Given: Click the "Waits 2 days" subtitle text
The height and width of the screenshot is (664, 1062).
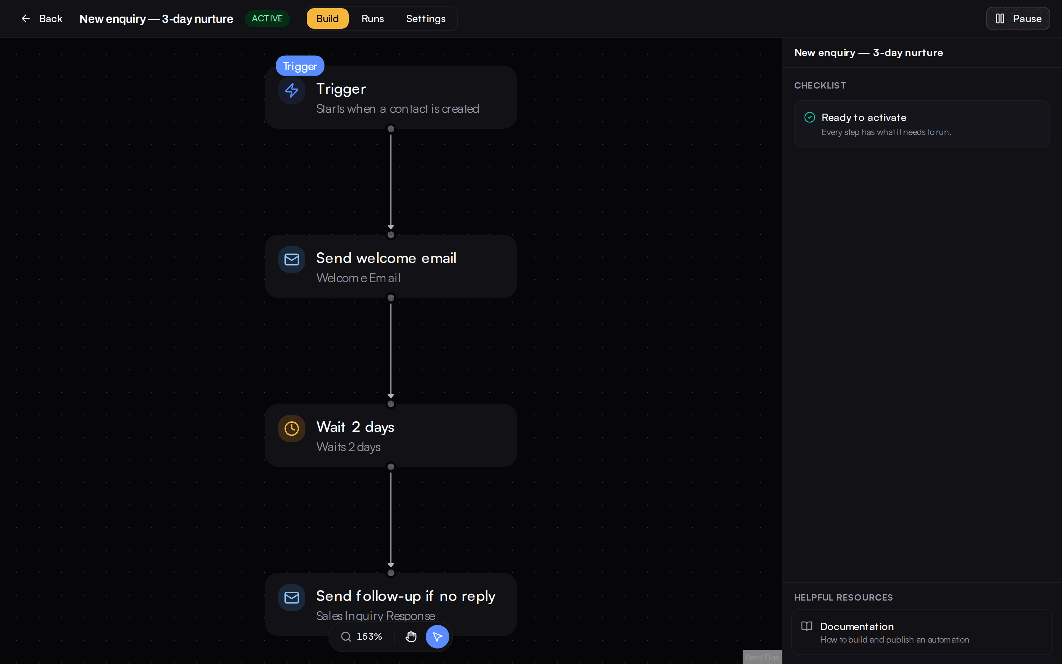Looking at the screenshot, I should 348,447.
